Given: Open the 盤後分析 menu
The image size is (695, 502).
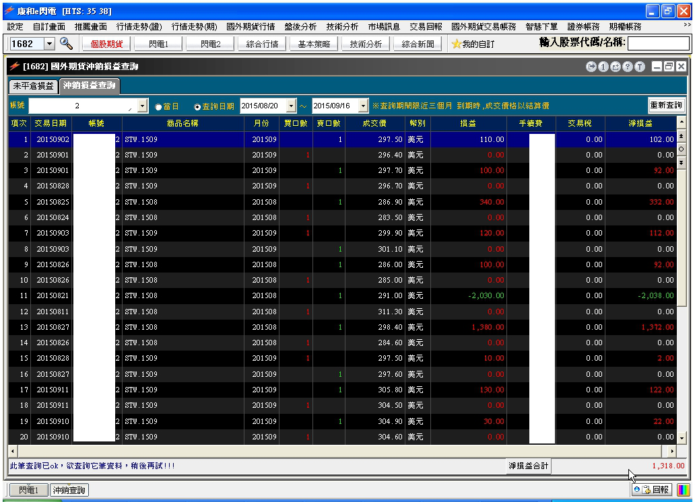Looking at the screenshot, I should 300,27.
